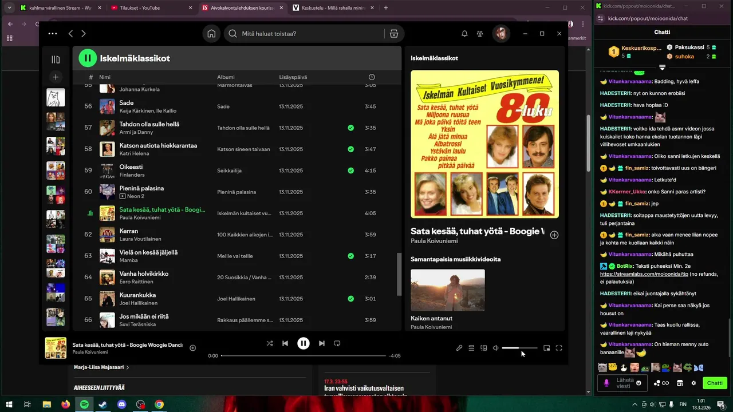
Task: Open connect to a device
Action: tap(484, 348)
